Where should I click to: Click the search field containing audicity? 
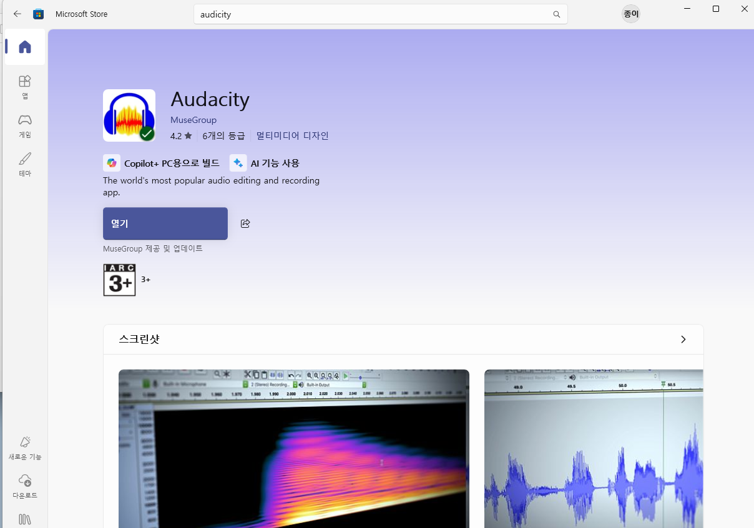(x=381, y=14)
